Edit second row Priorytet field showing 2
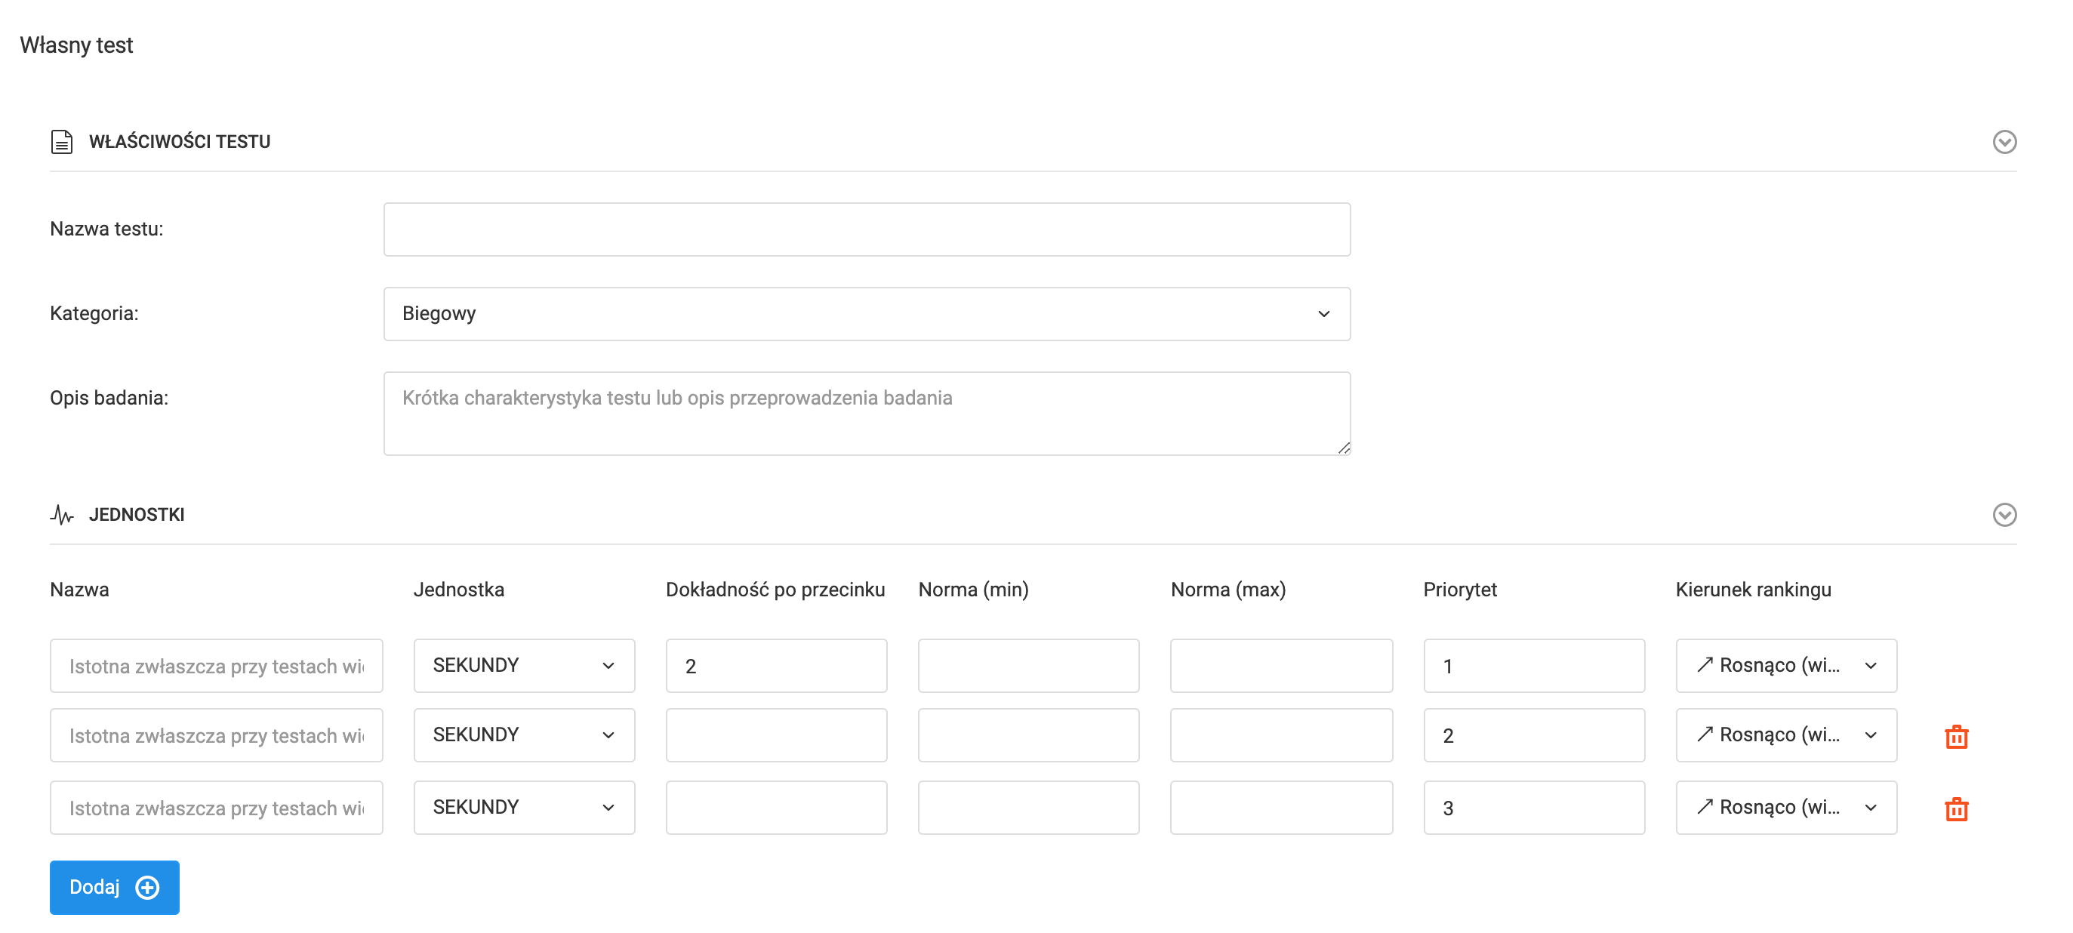This screenshot has width=2073, height=933. pyautogui.click(x=1533, y=735)
